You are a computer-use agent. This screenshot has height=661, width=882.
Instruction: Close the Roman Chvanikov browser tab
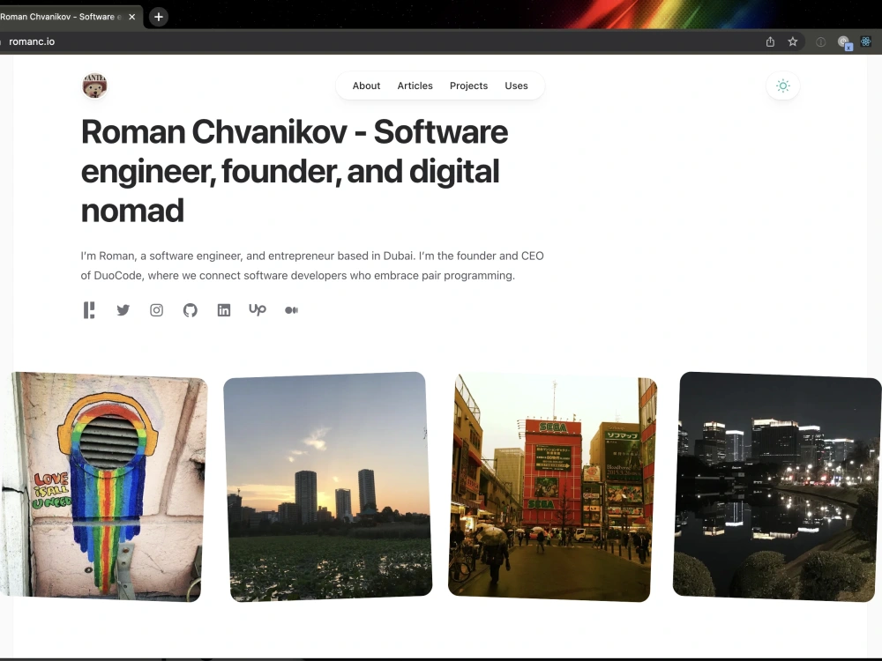pyautogui.click(x=131, y=17)
